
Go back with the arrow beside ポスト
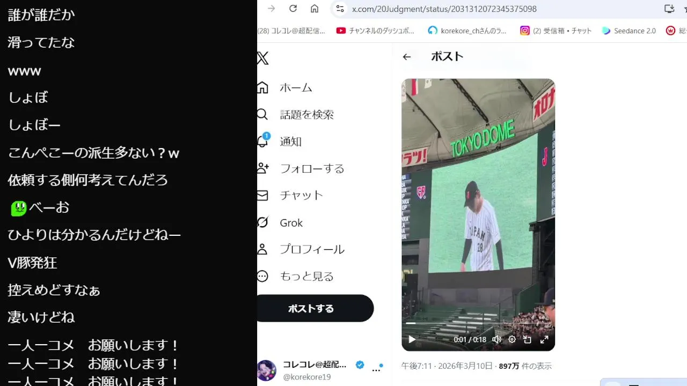[x=407, y=57]
